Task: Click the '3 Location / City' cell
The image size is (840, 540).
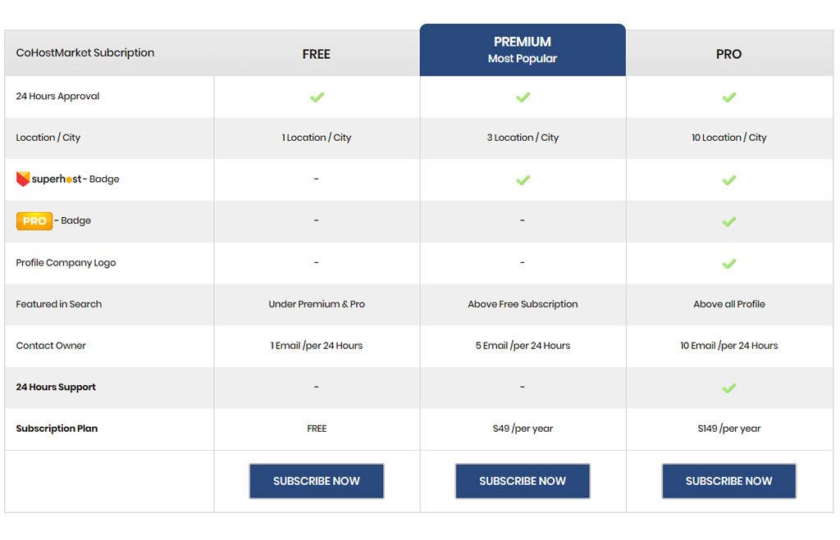Action: click(x=523, y=138)
